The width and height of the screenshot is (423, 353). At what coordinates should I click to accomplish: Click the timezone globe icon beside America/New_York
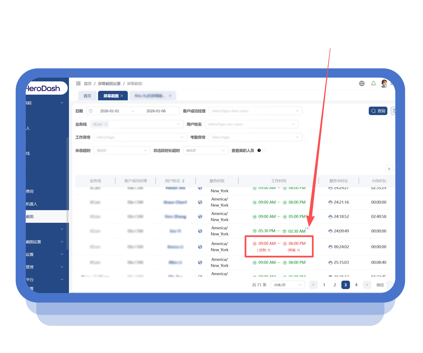(200, 247)
